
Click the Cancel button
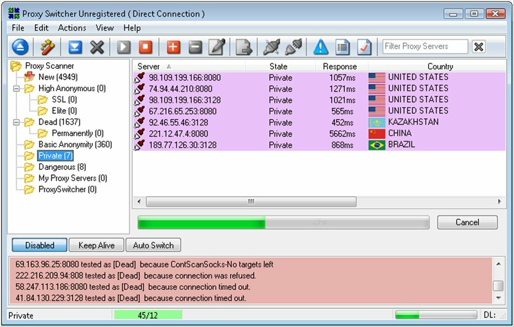[x=467, y=222]
